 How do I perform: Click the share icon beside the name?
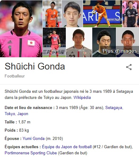(x=129, y=67)
